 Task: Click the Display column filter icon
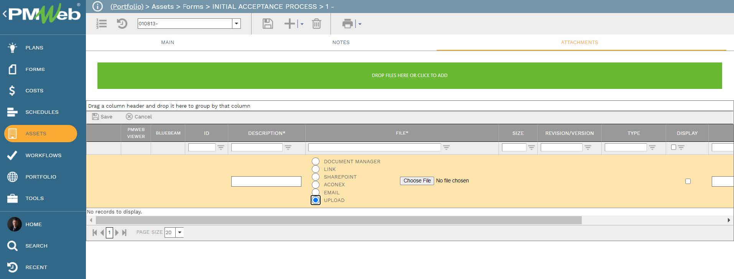pyautogui.click(x=681, y=148)
